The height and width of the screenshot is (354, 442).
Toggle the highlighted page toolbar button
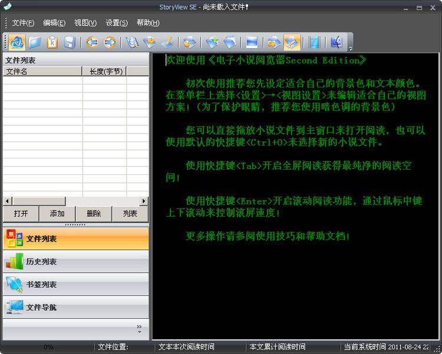[292, 42]
